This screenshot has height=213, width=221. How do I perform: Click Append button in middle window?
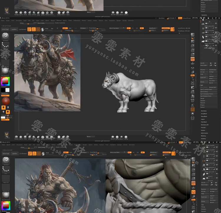click(213, 76)
